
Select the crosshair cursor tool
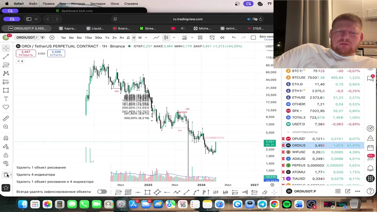click(x=6, y=48)
